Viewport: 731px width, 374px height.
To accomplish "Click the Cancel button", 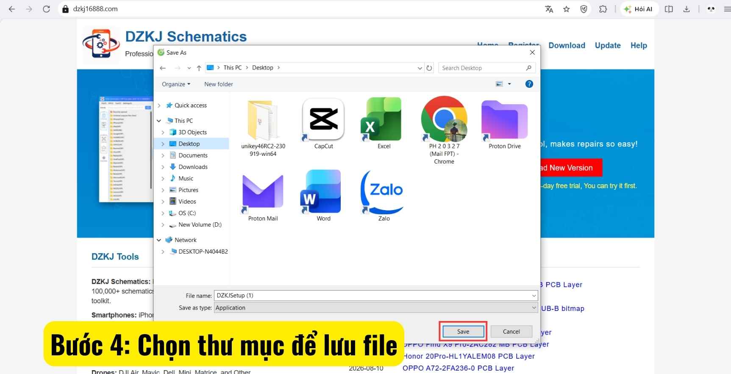I will pyautogui.click(x=511, y=332).
